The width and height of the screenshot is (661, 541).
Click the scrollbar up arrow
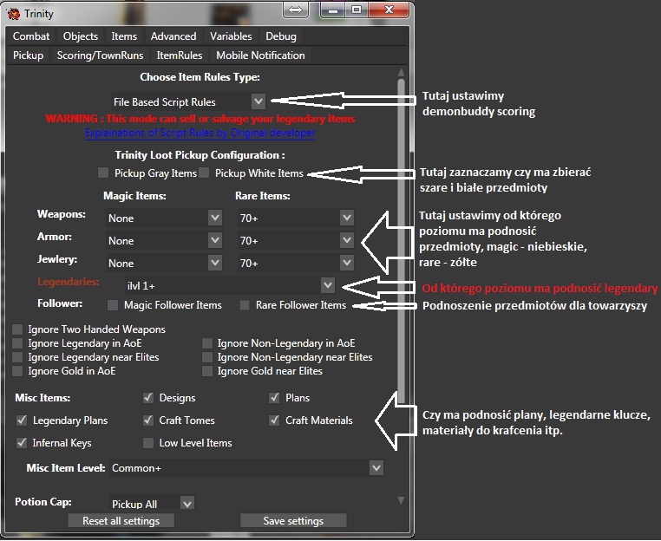[401, 72]
